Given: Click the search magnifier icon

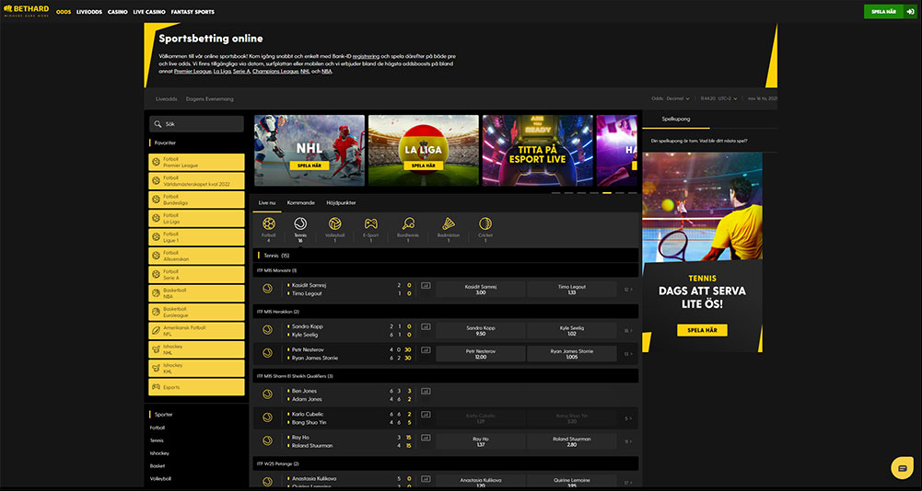Looking at the screenshot, I should 158,124.
